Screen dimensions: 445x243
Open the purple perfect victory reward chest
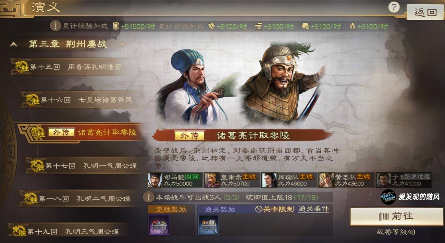[159, 225]
